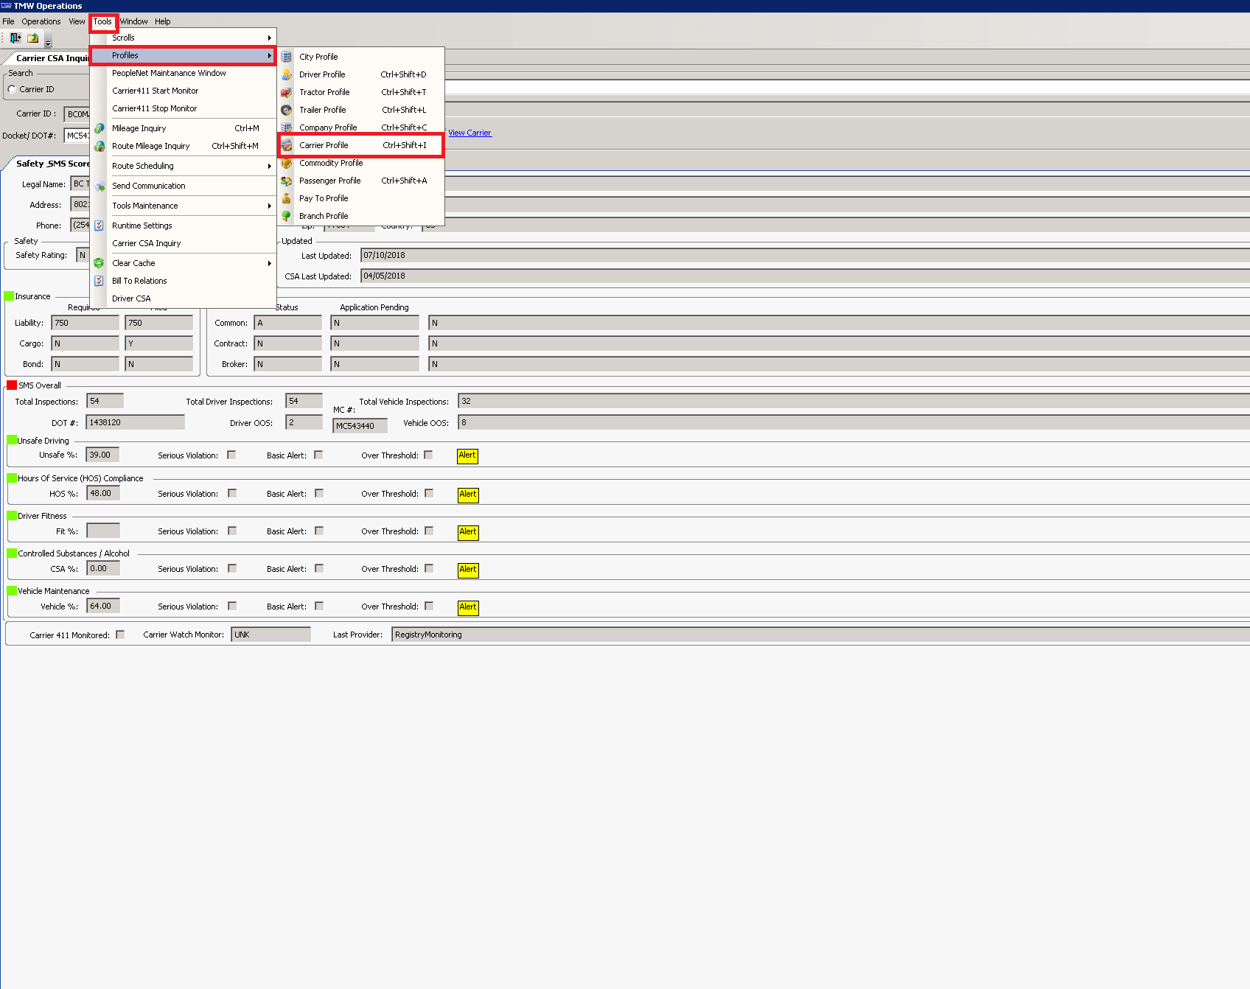1250x989 pixels.
Task: Click the Runtime Settings checklist icon
Action: pyautogui.click(x=99, y=226)
